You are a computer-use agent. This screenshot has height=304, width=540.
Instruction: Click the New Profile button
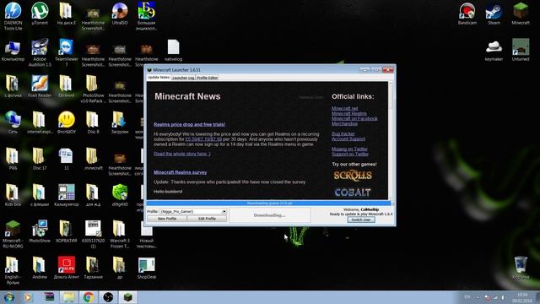(167, 219)
